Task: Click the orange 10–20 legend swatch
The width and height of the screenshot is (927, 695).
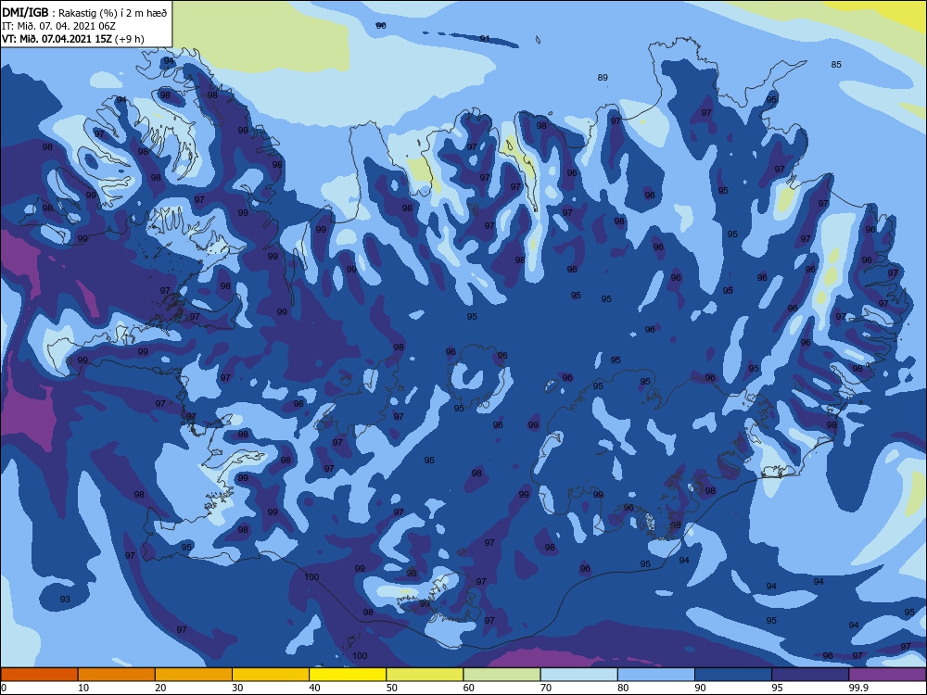Action: (x=117, y=675)
